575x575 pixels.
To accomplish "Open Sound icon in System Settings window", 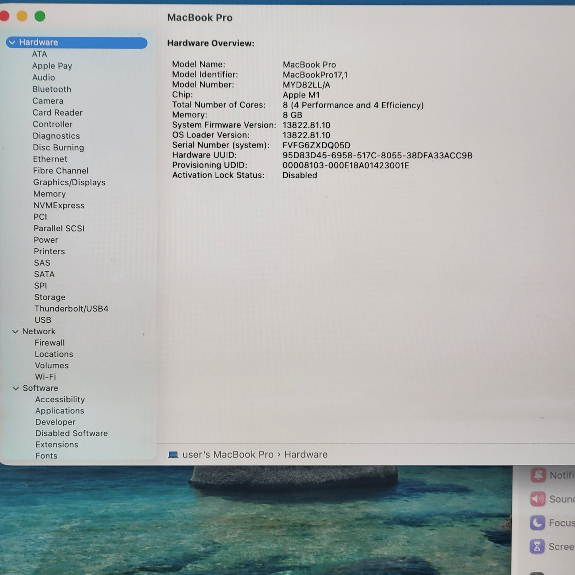I will click(x=538, y=499).
